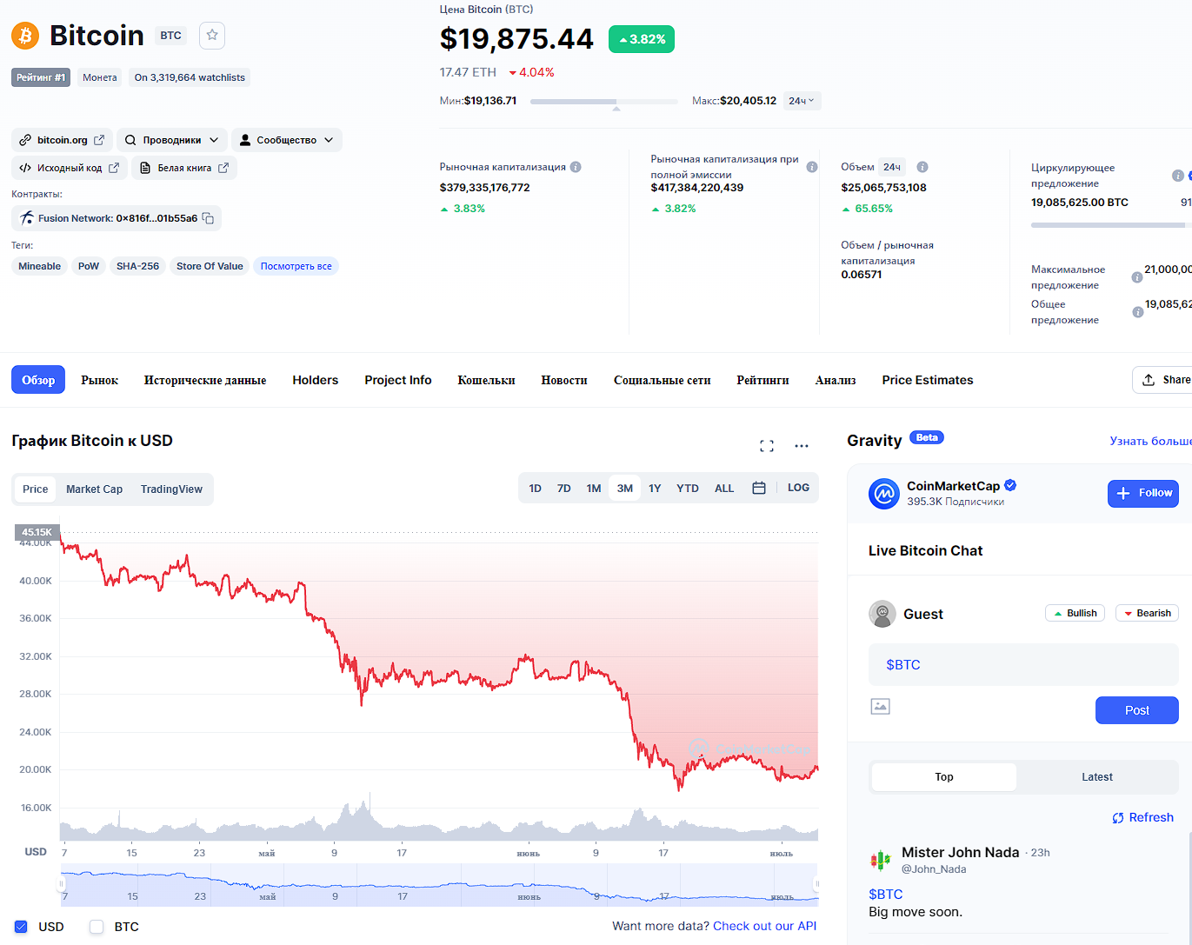Toggle the LOG scale on the chart

pos(798,488)
